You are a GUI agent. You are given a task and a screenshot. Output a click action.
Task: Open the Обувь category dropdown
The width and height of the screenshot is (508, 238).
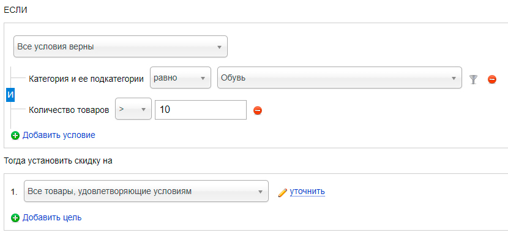click(x=340, y=78)
